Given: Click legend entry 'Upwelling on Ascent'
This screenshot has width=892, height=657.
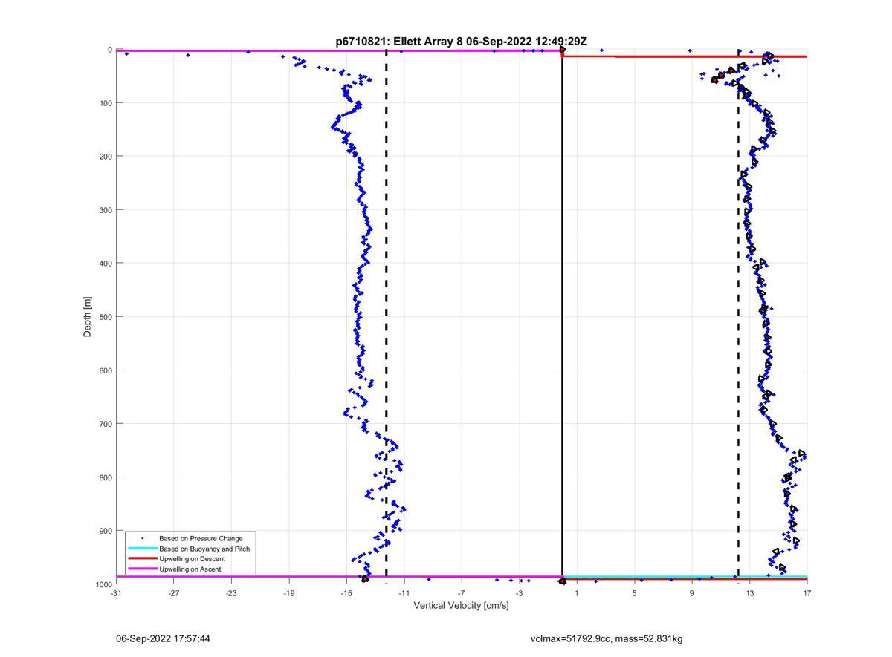Looking at the screenshot, I should 190,569.
